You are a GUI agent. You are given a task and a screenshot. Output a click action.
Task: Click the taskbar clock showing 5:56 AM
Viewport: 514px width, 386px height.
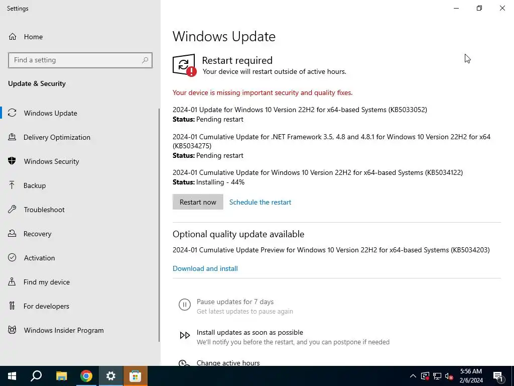point(471,376)
